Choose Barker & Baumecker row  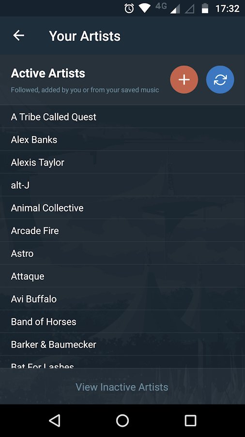(122, 344)
